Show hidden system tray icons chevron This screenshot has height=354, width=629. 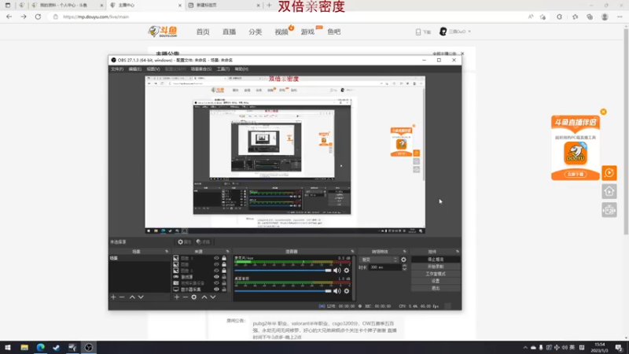tap(525, 348)
